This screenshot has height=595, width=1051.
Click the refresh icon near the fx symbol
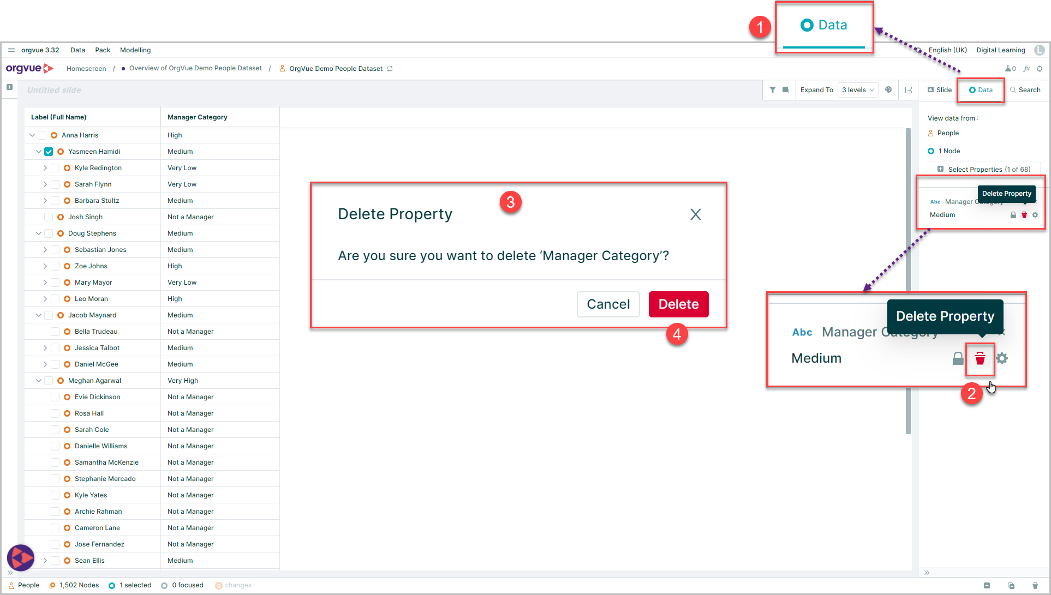tap(1040, 69)
